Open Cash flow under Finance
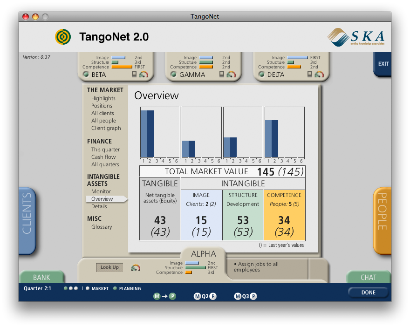 coord(103,157)
